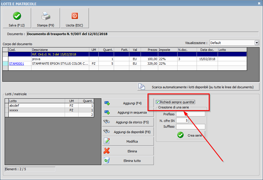Select row Rif. Ord.cl. N. 3 del 15/02/2018
This screenshot has width=263, height=180.
[128, 54]
